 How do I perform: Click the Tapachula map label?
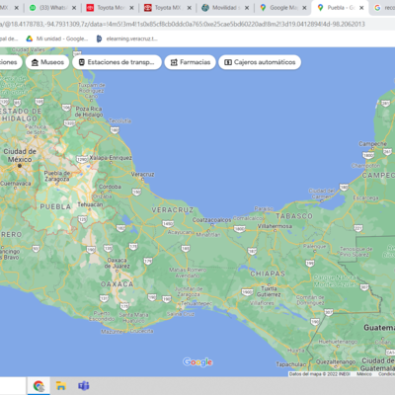tap(291, 364)
